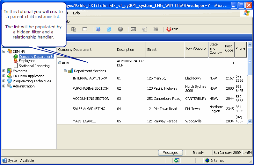Click the Company Department column header
254x165 pixels.
(x=87, y=50)
